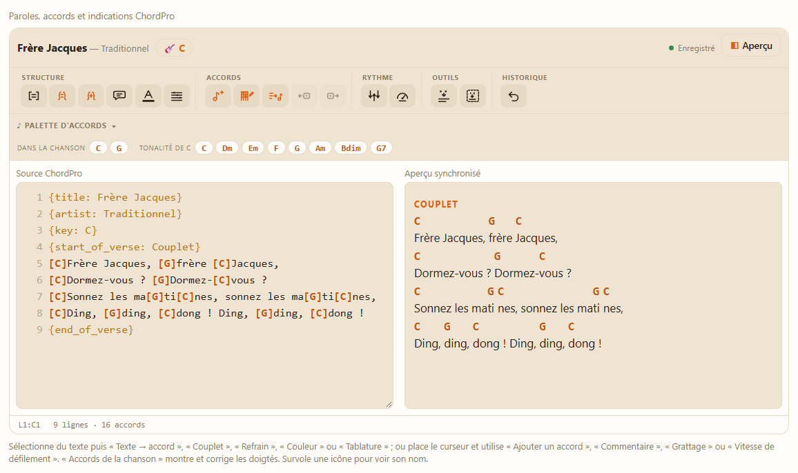The width and height of the screenshot is (798, 473).
Task: Open the key badge showing C beside the title
Action: tap(175, 48)
